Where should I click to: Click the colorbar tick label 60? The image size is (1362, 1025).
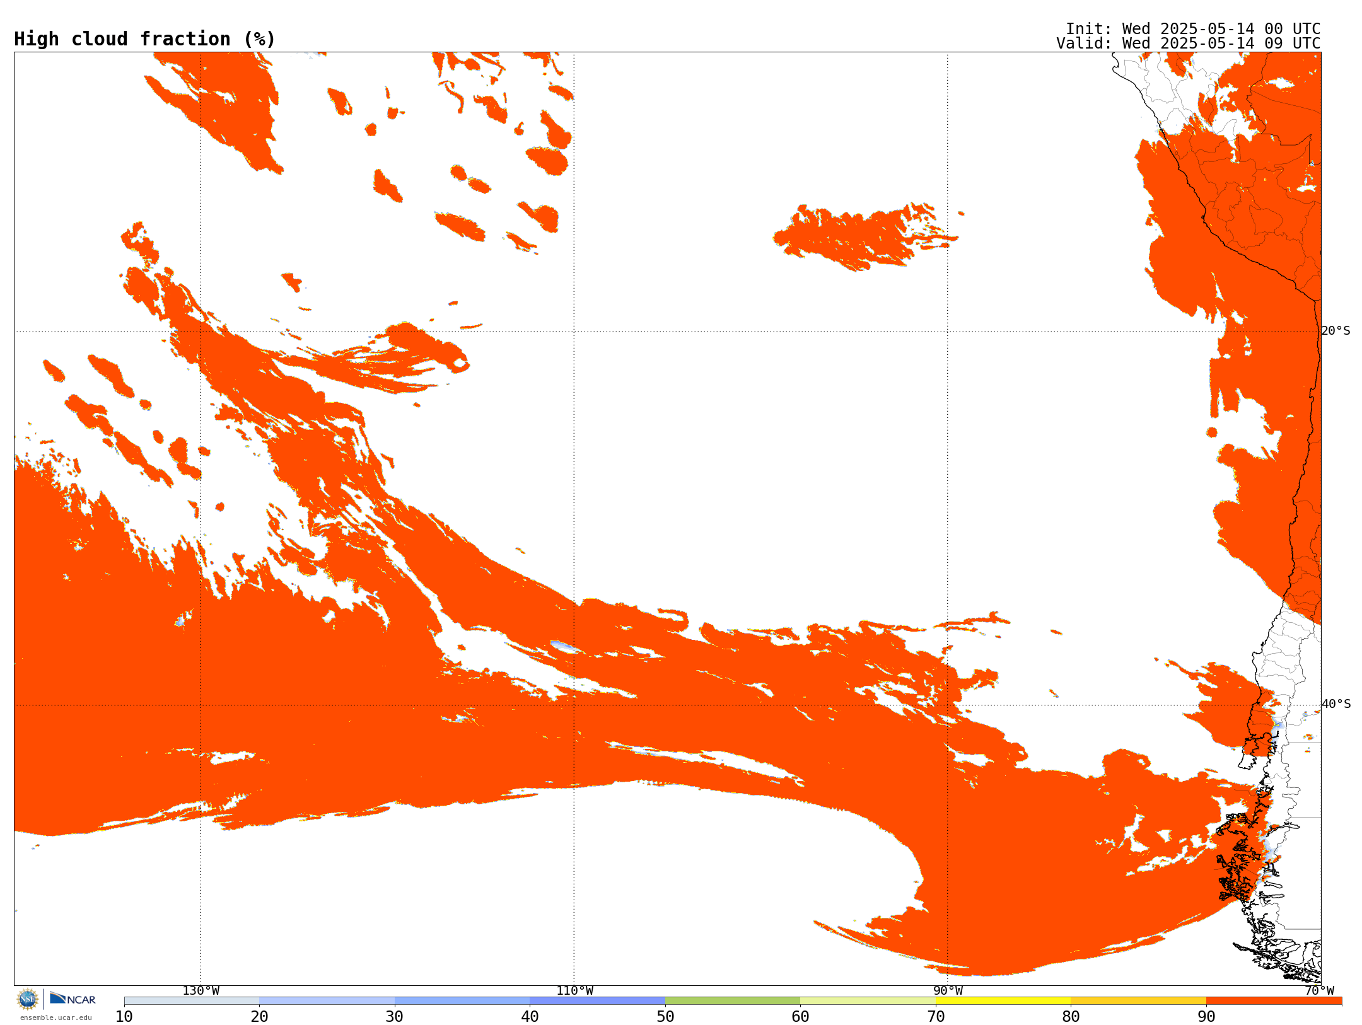pyautogui.click(x=800, y=1017)
